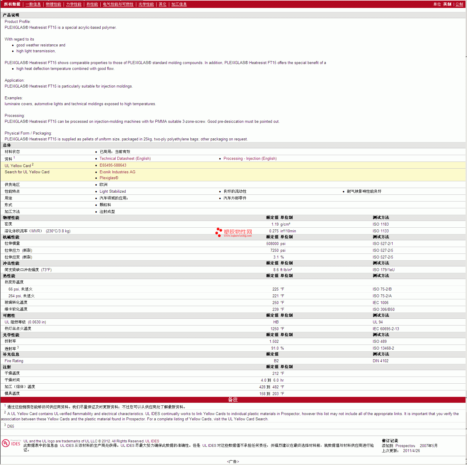Click 干燥时间 row label
Image resolution: width=467 pixels, height=465 pixels.
(12, 380)
